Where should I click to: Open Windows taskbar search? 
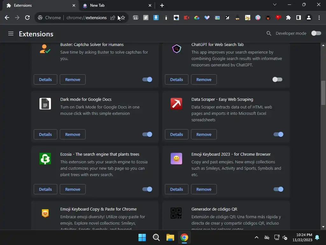tap(156, 237)
